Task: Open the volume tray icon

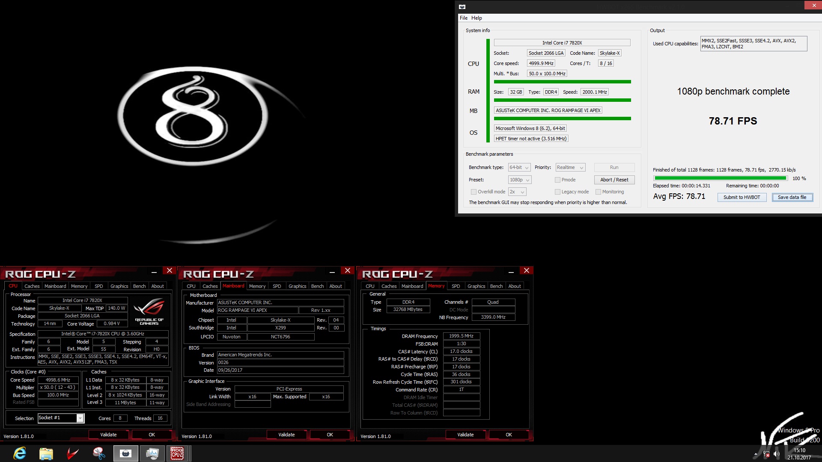Action: [x=777, y=454]
